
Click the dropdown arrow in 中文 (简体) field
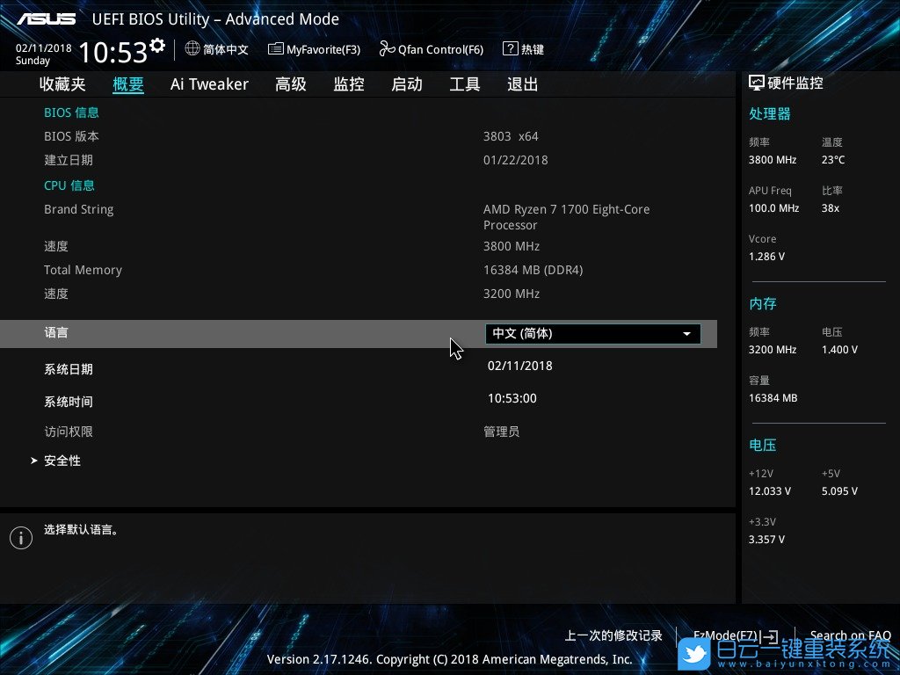(x=686, y=334)
